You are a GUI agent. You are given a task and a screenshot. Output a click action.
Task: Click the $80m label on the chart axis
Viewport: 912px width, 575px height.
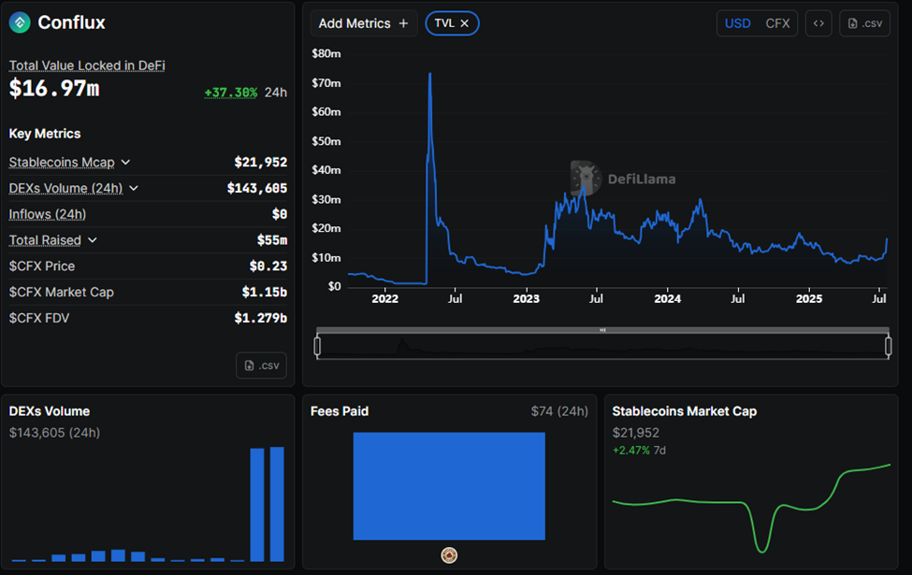coord(326,53)
